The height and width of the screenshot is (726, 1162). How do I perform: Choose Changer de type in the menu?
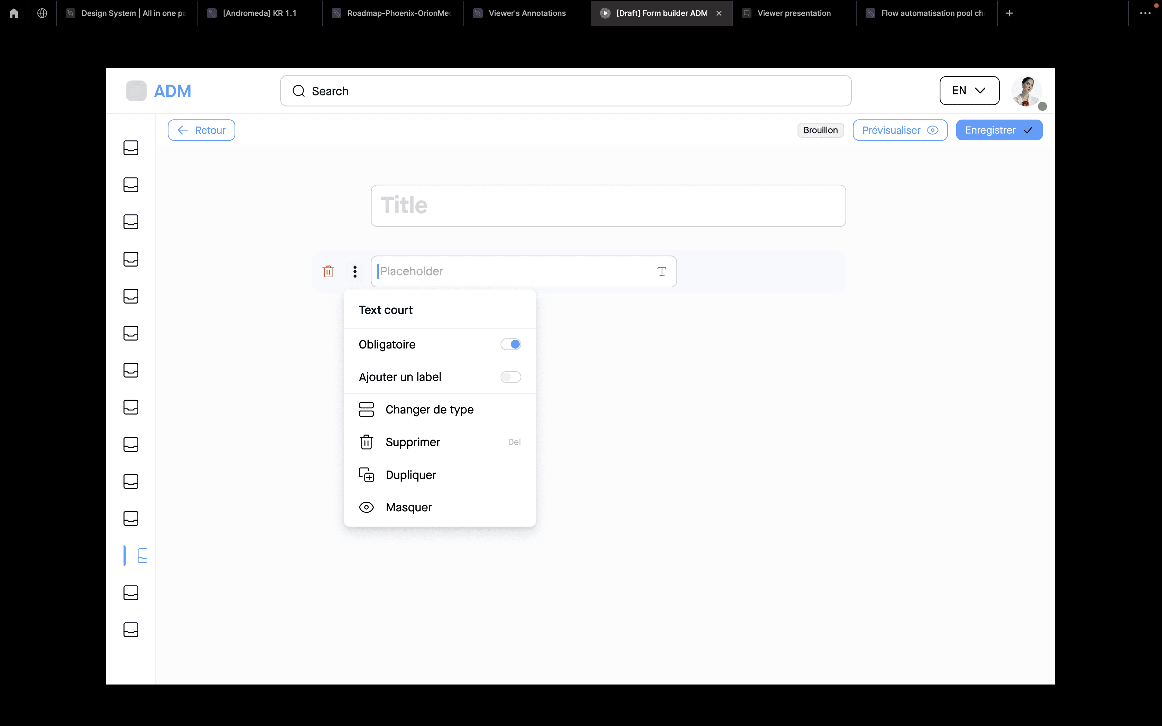(x=440, y=410)
